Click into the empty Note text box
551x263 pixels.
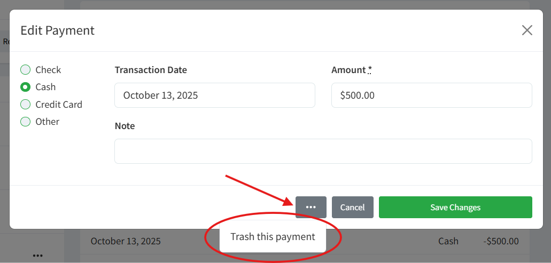click(x=323, y=152)
